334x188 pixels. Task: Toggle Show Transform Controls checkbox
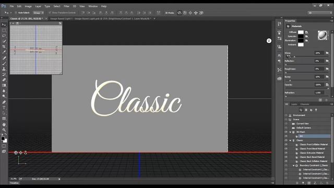50,13
